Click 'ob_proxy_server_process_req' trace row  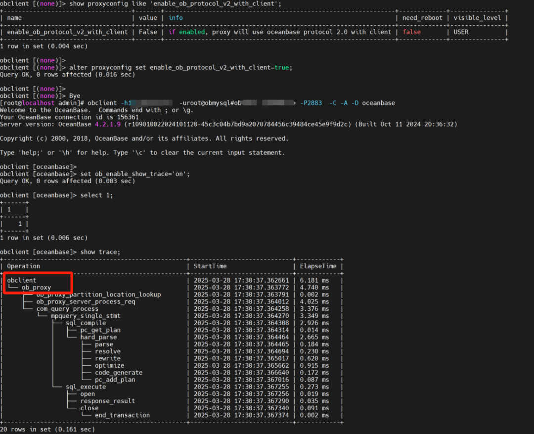172,302
